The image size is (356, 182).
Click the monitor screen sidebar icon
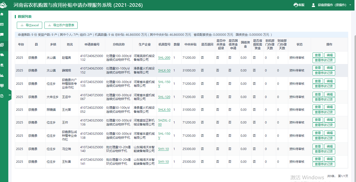pos(2,85)
